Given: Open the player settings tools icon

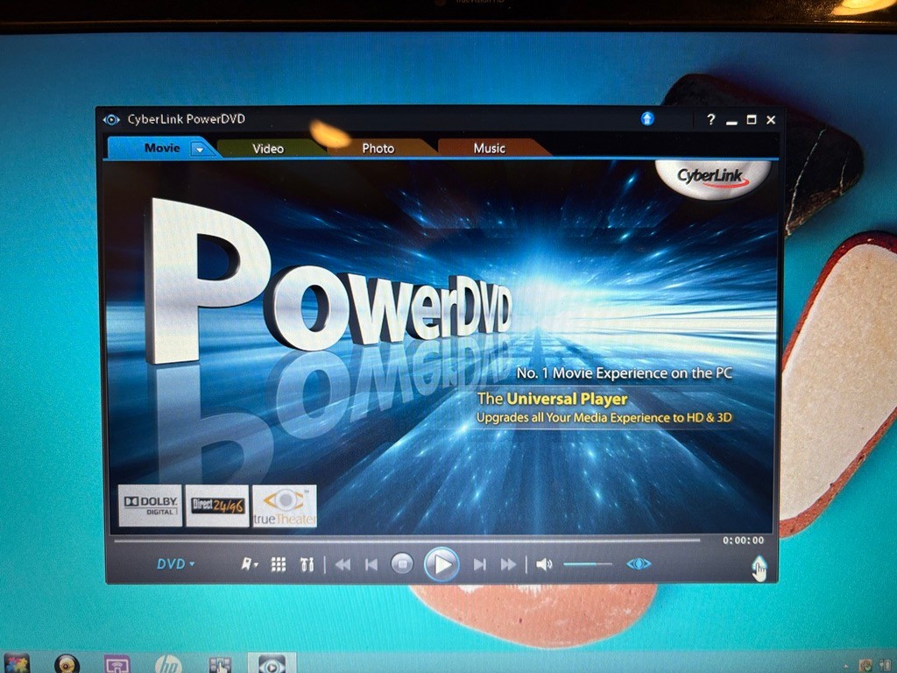Looking at the screenshot, I should click(x=307, y=565).
